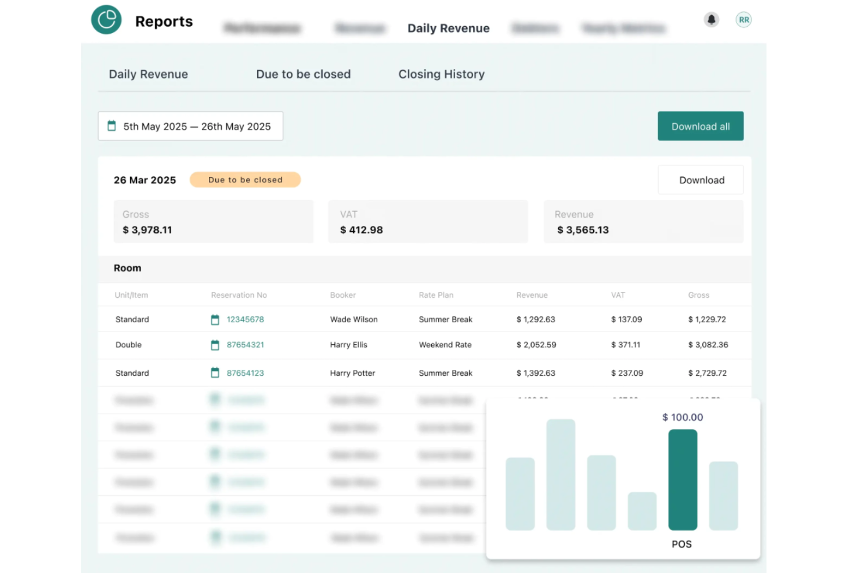Click the pie-chart Reports logo
This screenshot has width=859, height=573.
(106, 19)
